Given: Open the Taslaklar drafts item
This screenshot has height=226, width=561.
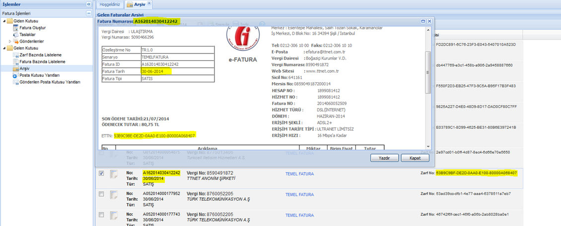Looking at the screenshot, I should [27, 35].
